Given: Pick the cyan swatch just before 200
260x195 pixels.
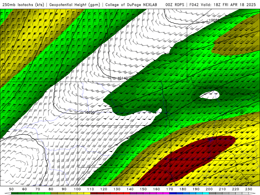Looking at the screenshot, I should tap(206, 193).
